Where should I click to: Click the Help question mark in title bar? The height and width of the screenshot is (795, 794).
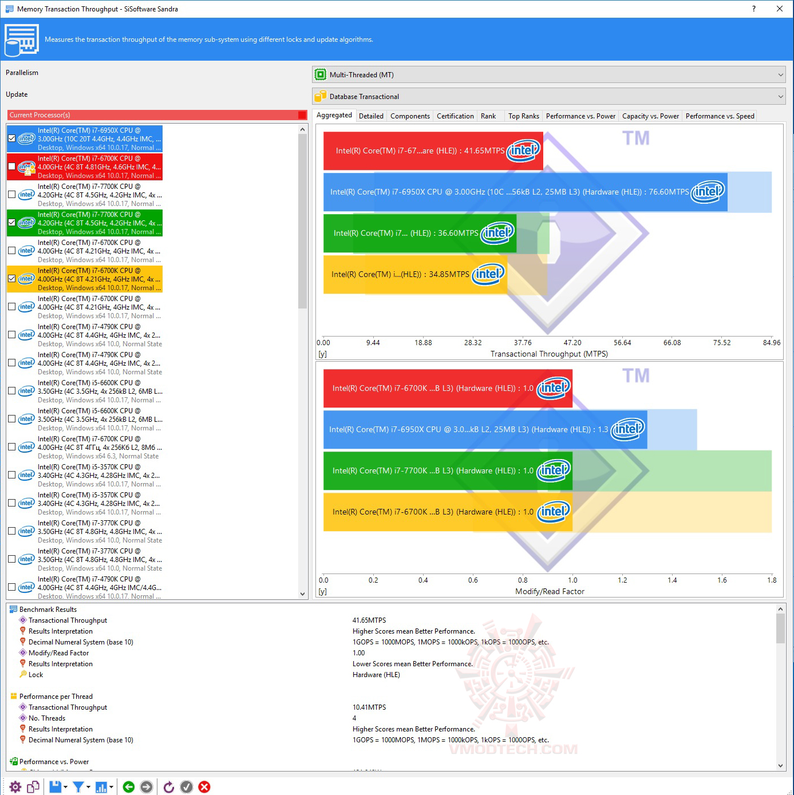pyautogui.click(x=753, y=9)
